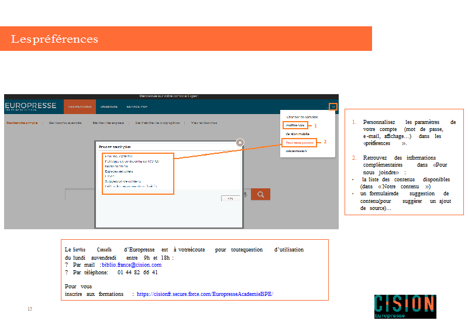The height and width of the screenshot is (324, 468).
Task: Switch to the orange 'Recherches' tab
Action: 80,106
